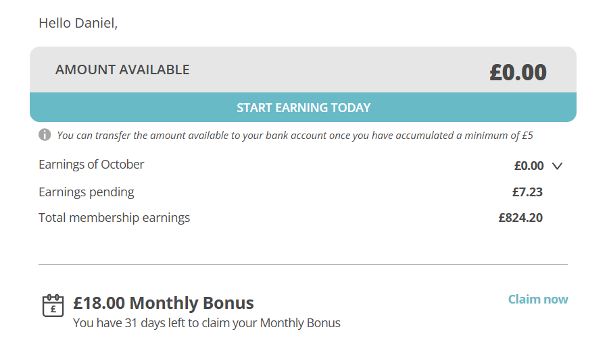
Task: Click the minimum £5 transfer note text
Action: pos(295,136)
